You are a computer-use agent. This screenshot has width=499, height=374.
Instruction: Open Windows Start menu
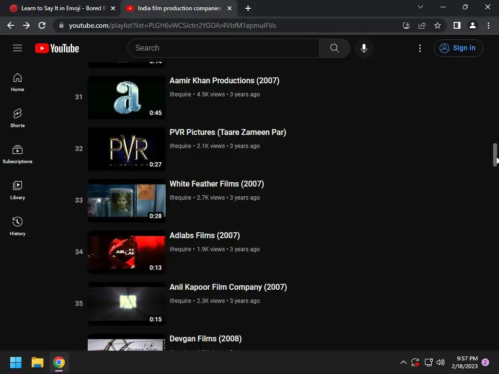click(x=16, y=362)
